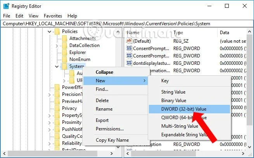254x158 pixels.
Task: Open the File menu
Action: point(7,16)
